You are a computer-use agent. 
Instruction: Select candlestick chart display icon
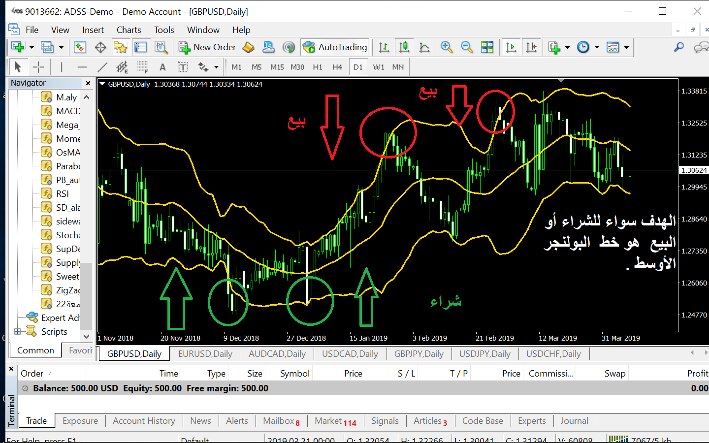click(404, 47)
